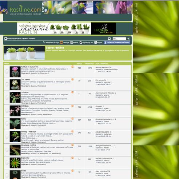Click the RSS feed icon for Kaktusi in sukulente
Screen dimensions: 179x179
coord(72,67)
